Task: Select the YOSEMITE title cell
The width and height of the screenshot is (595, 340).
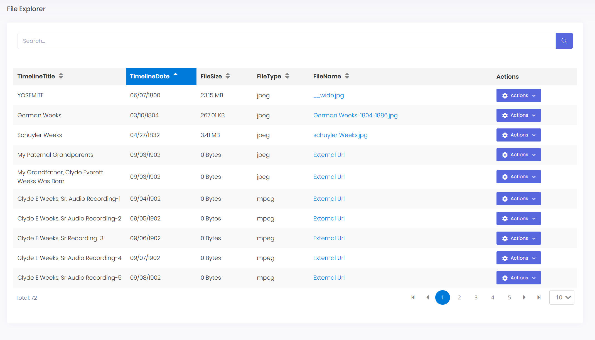Action: tap(31, 95)
